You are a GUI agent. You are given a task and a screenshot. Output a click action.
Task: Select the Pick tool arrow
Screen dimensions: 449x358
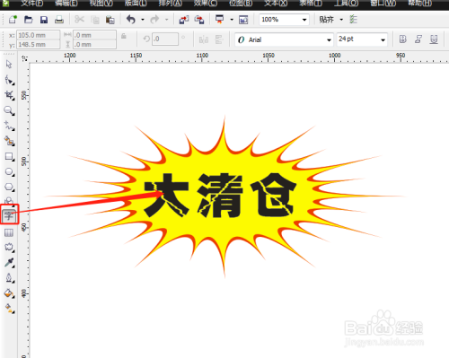tap(9, 65)
